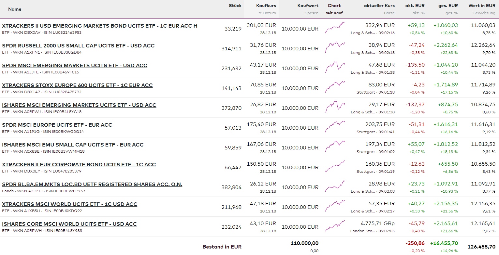499x255 pixels.
Task: Open Xtrackers II USD Emerging Markets Bond ETF
Action: (99, 26)
